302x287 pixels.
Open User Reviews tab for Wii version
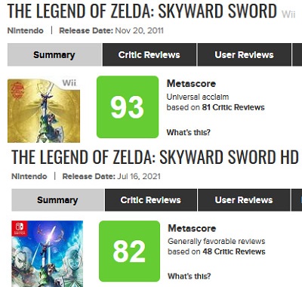point(244,54)
